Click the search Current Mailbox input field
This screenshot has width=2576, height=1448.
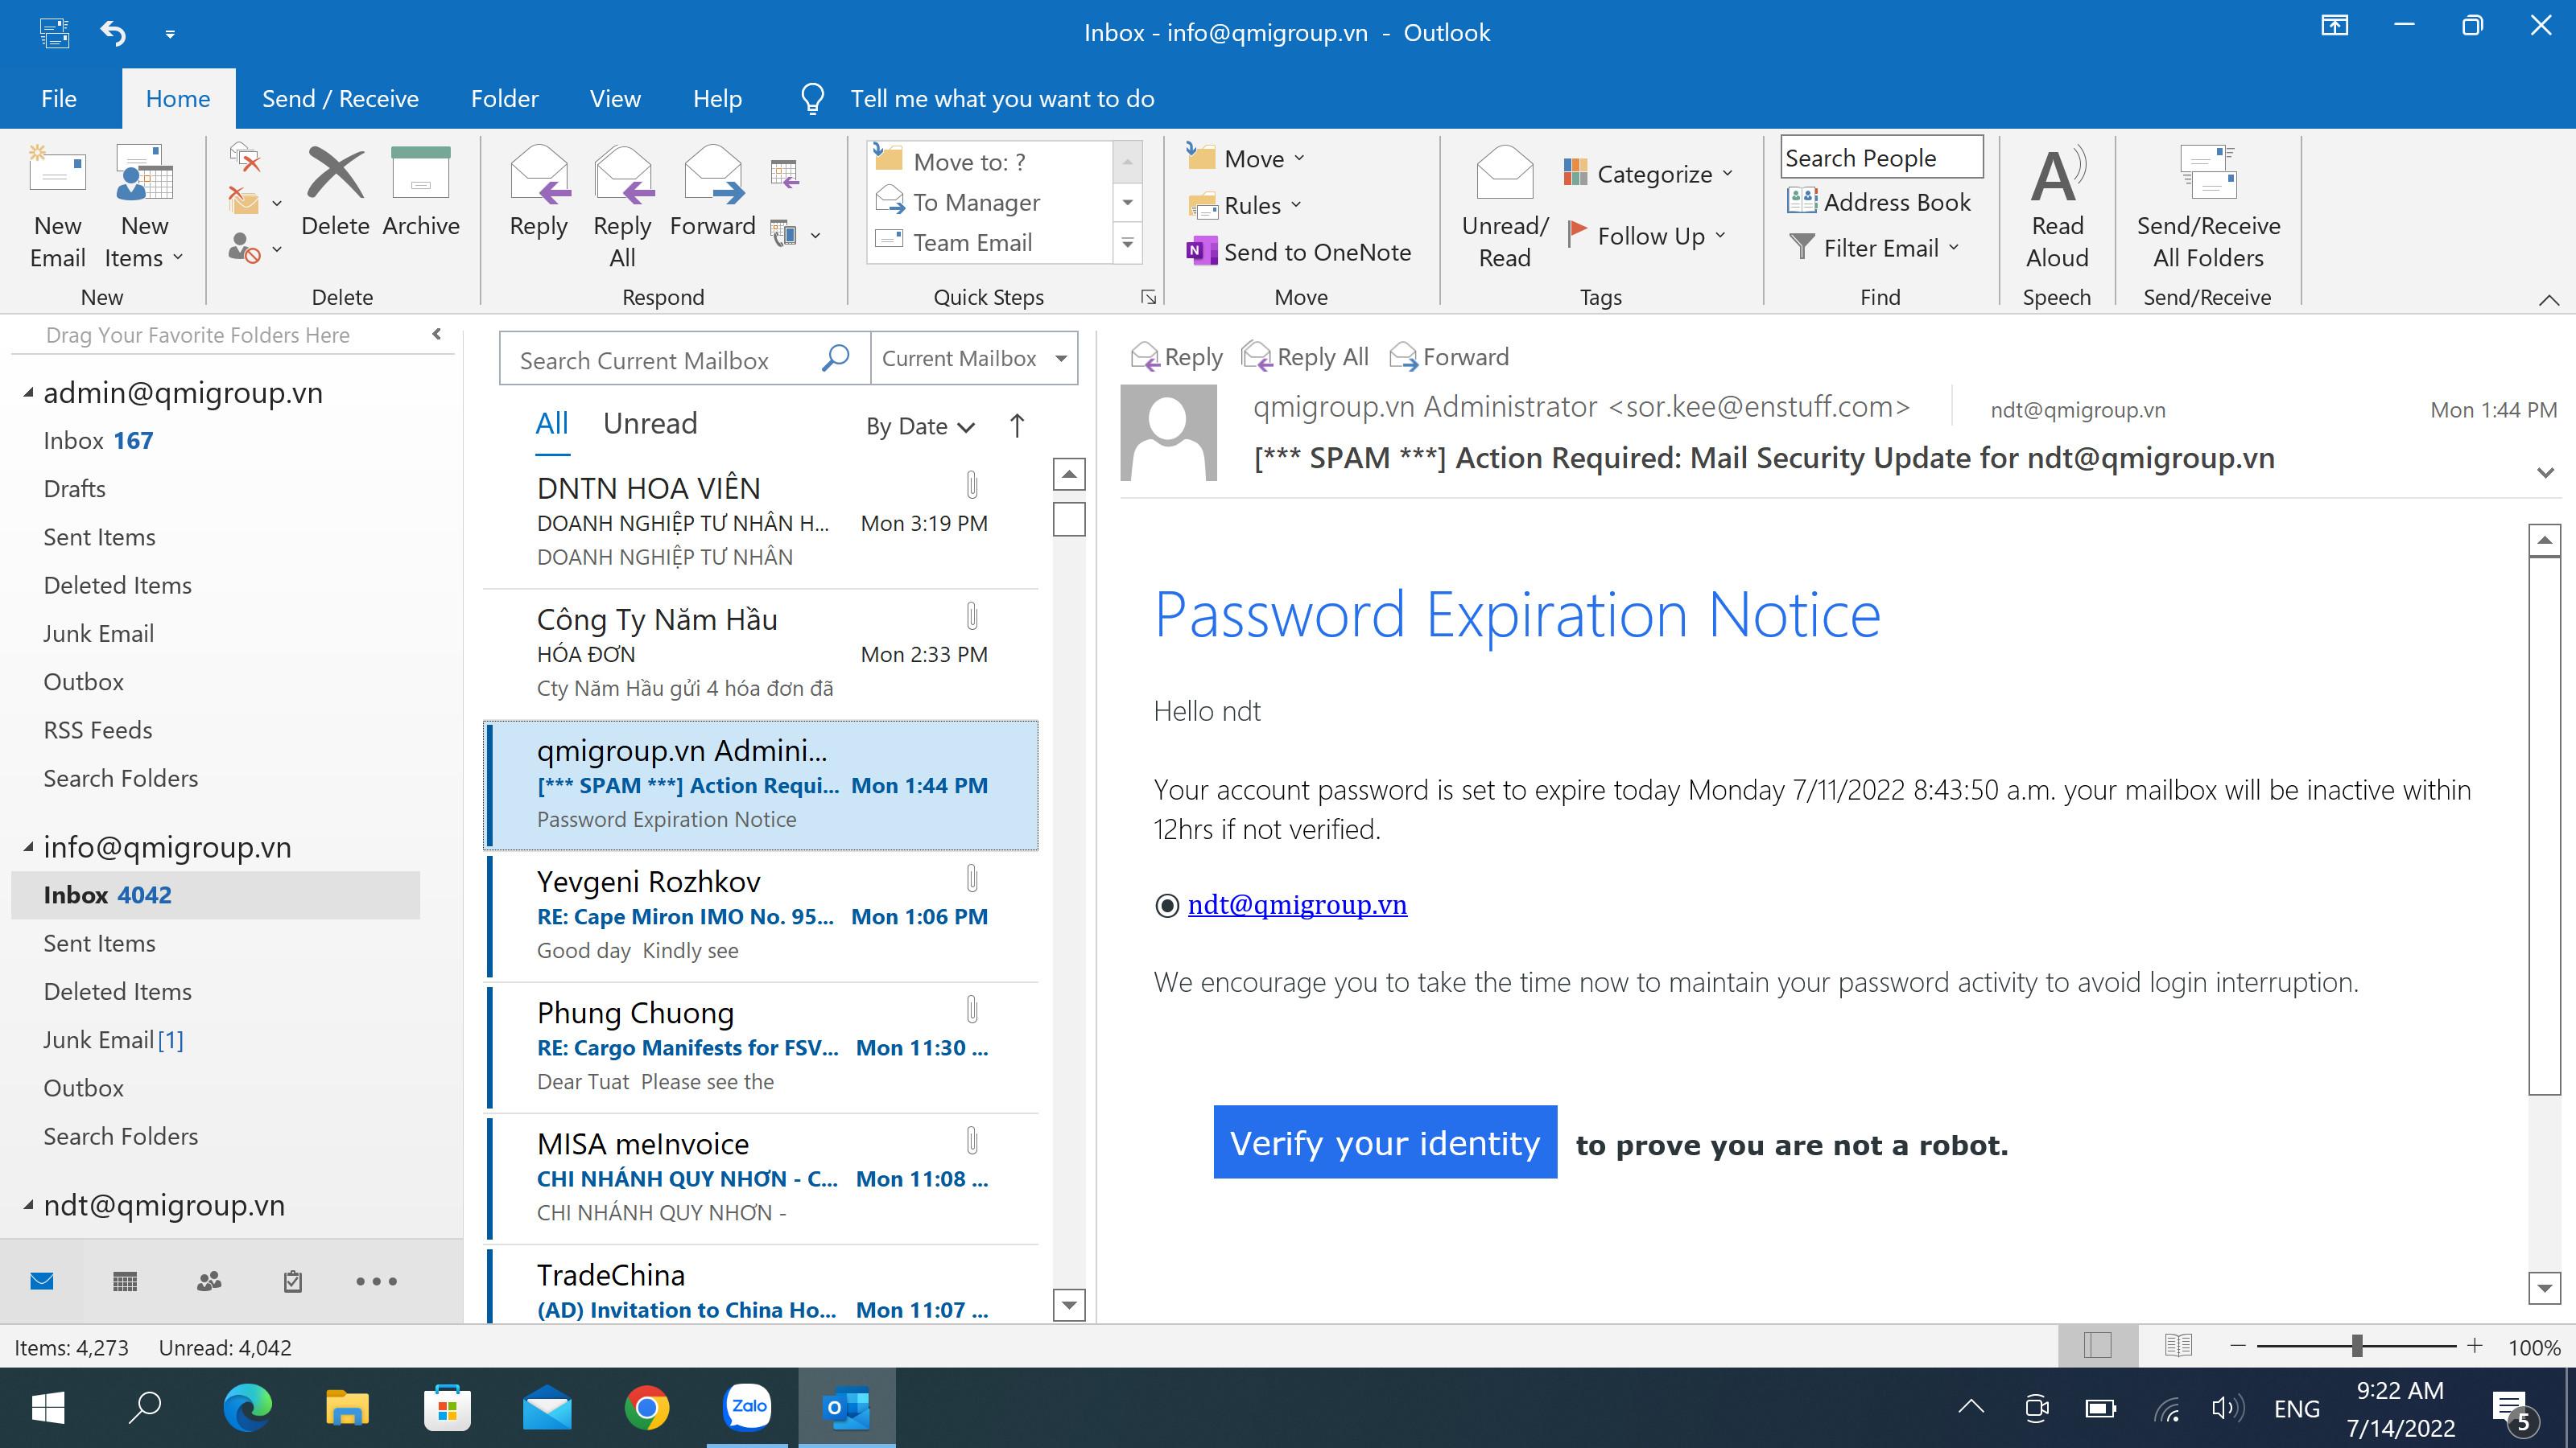pos(679,360)
